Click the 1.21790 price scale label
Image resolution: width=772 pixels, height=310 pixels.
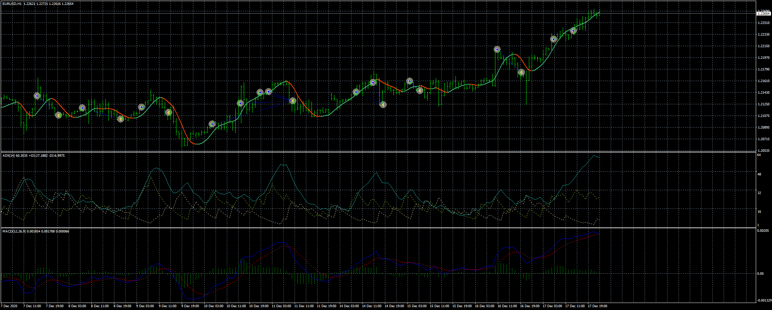763,69
